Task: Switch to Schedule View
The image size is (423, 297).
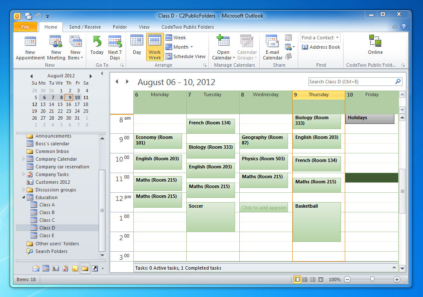Action: 185,56
